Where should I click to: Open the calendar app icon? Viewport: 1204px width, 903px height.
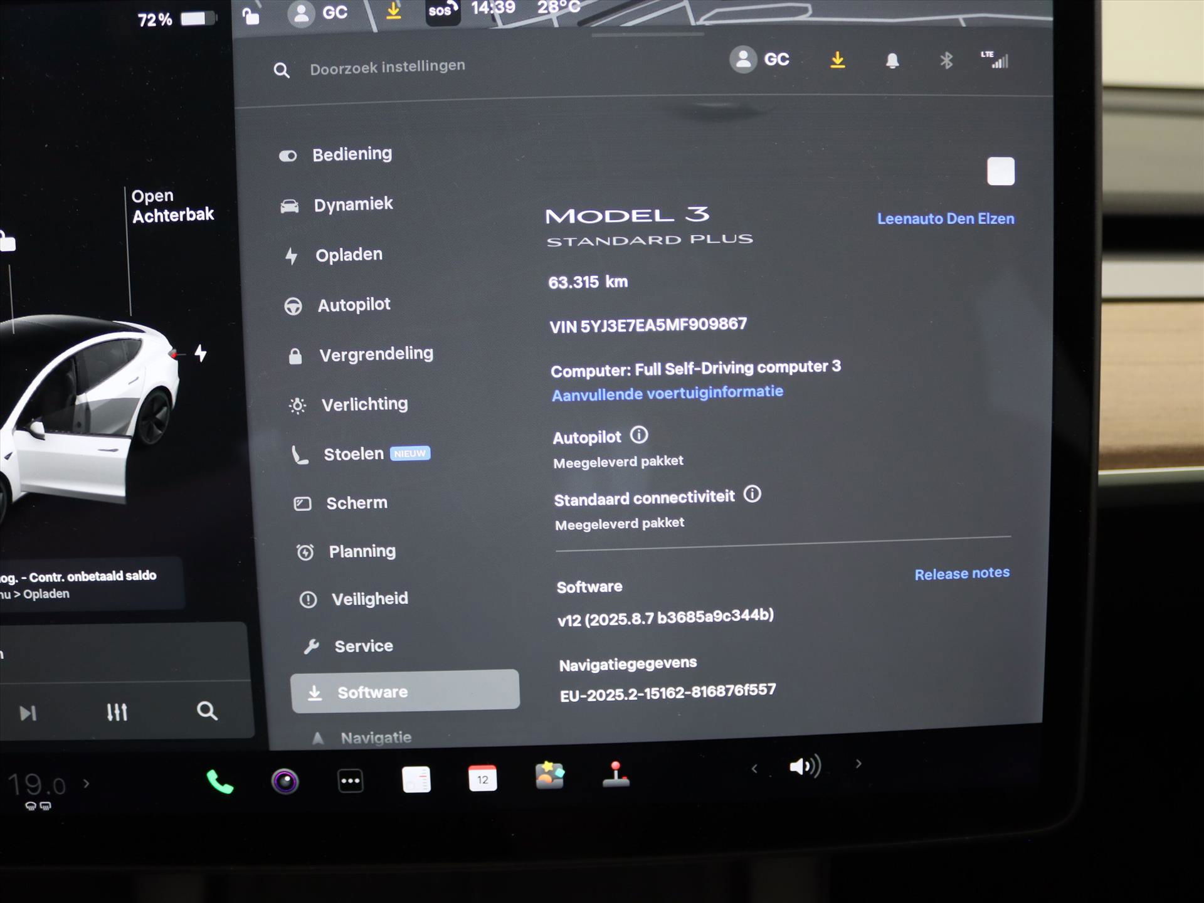[x=483, y=778]
